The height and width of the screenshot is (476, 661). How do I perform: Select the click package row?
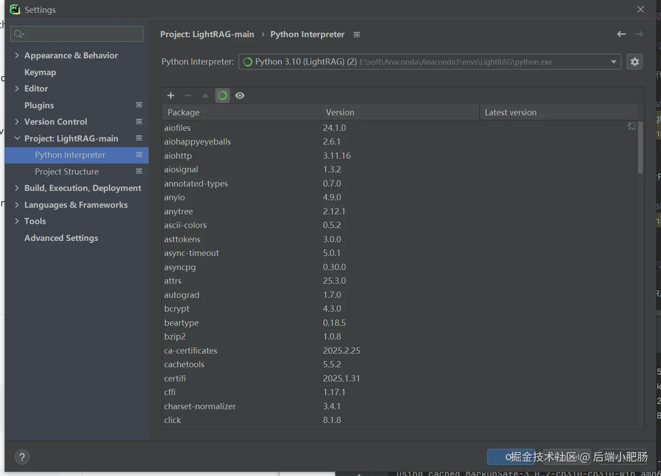pos(400,420)
